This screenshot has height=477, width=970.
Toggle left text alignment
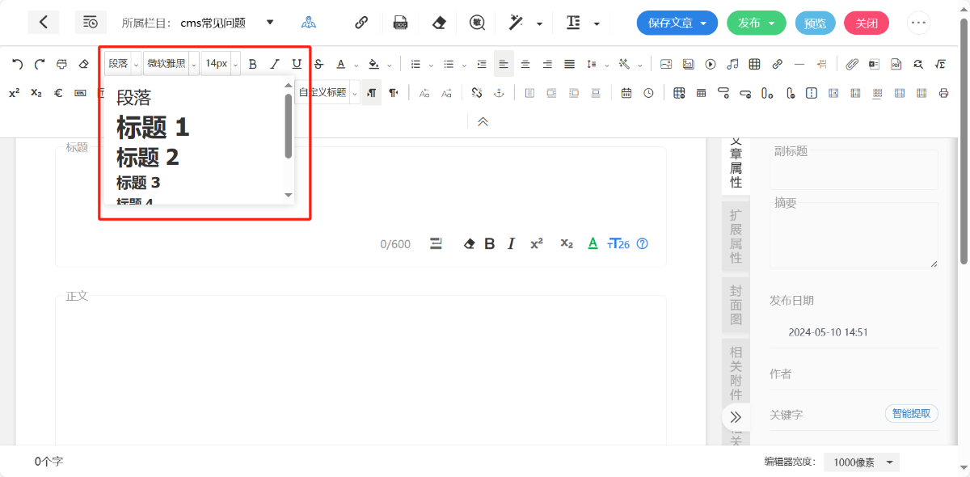pos(504,64)
